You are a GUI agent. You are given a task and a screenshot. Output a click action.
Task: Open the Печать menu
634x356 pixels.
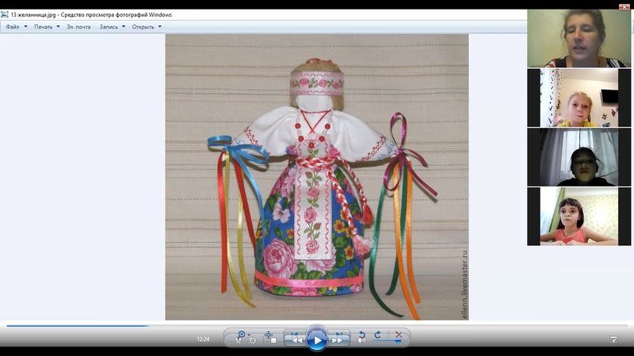(44, 27)
